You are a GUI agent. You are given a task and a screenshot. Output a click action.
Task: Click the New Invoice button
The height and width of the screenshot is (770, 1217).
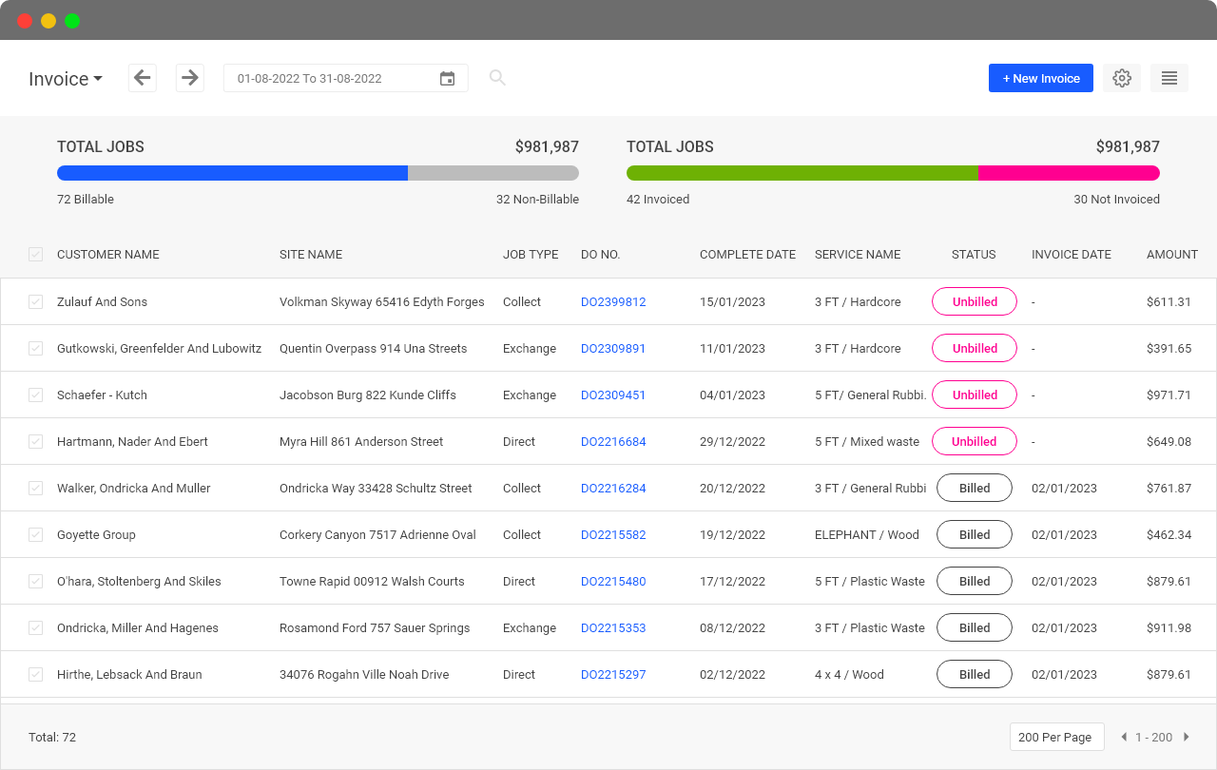(x=1040, y=78)
